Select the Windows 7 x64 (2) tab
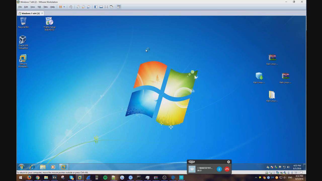Screen dimensions: 322x181 point(30,13)
